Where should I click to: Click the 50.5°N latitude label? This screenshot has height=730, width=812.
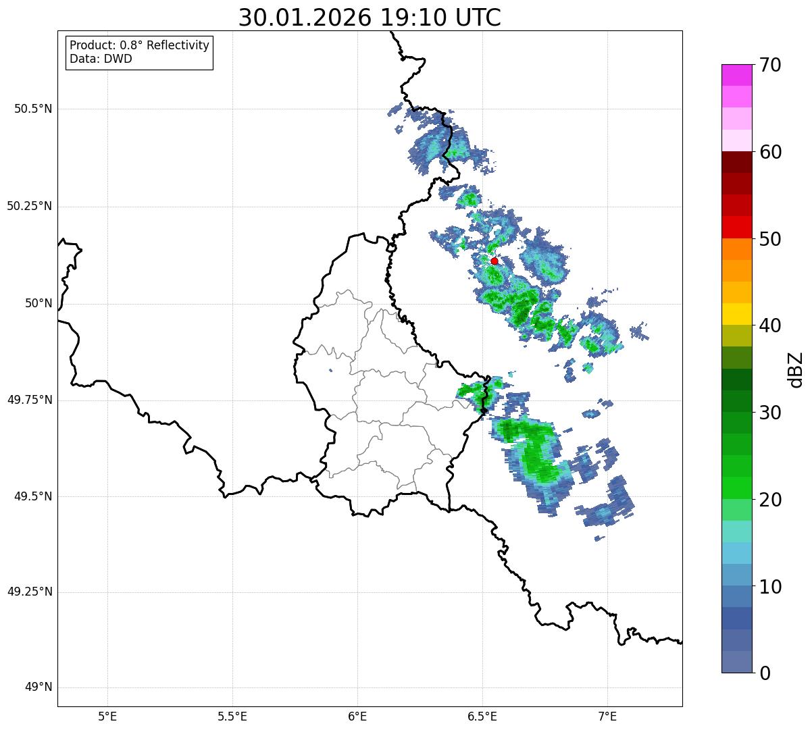click(x=33, y=109)
